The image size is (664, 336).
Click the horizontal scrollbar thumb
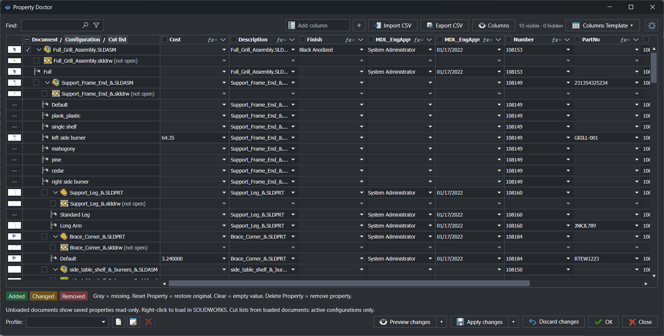pos(349,283)
